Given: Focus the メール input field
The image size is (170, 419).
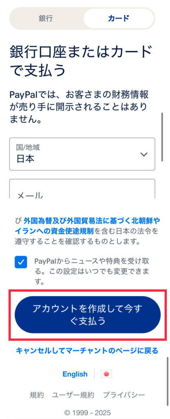Looking at the screenshot, I should 82,189.
